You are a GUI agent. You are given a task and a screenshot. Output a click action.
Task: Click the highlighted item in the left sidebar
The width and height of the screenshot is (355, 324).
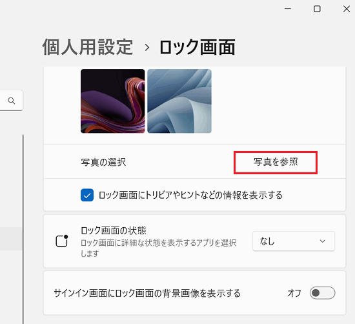pyautogui.click(x=11, y=239)
